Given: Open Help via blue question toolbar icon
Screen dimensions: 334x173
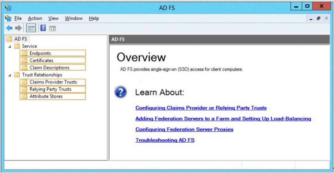Looking at the screenshot, I should 43,28.
